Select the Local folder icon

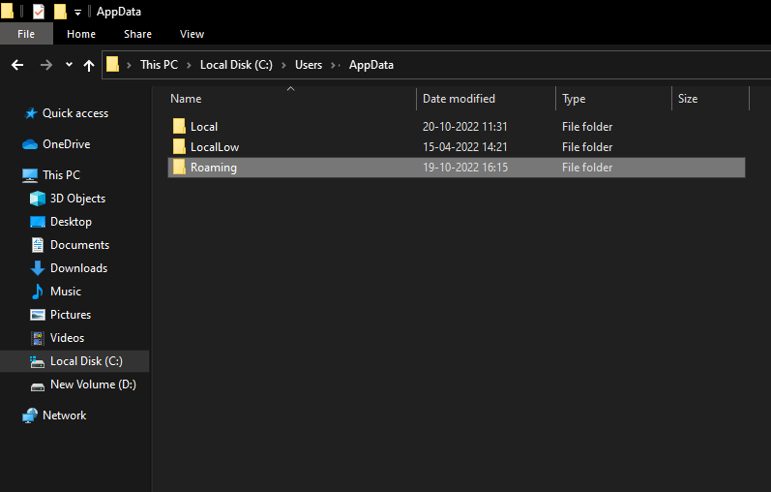pos(179,126)
